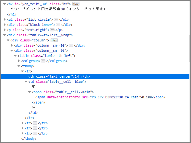Expand the ul list-circle node
The height and width of the screenshot is (143, 191).
coord(5,19)
